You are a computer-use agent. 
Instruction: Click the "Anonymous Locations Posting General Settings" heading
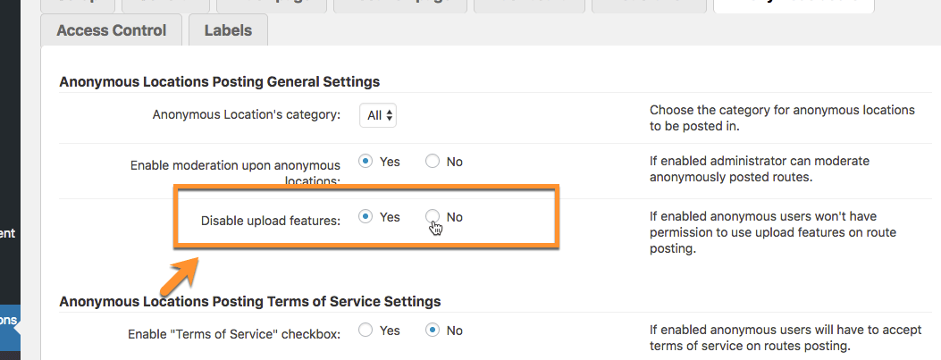(219, 82)
